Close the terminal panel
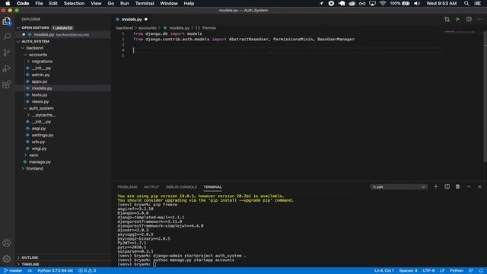Image resolution: width=487 pixels, height=274 pixels. tap(479, 186)
